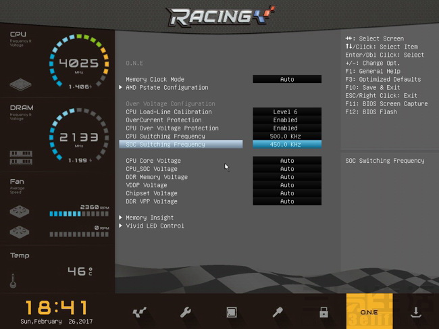Click the date Sun,February 26,2017

pos(57,322)
